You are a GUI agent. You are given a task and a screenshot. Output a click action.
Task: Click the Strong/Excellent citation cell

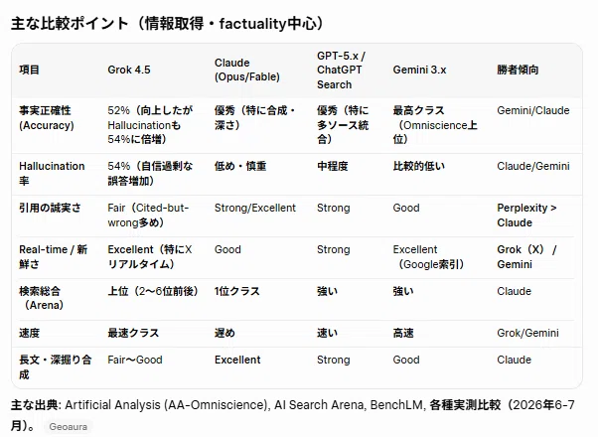click(x=254, y=208)
